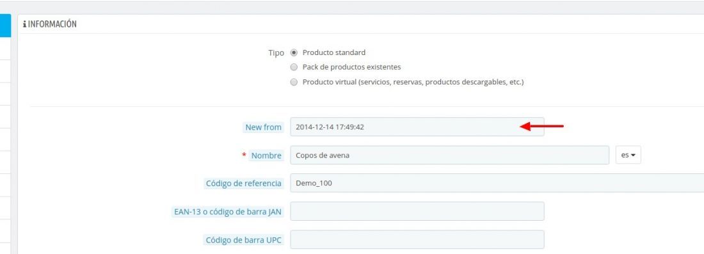704x254 pixels.
Task: Open the 'es' language dropdown
Action: click(628, 155)
